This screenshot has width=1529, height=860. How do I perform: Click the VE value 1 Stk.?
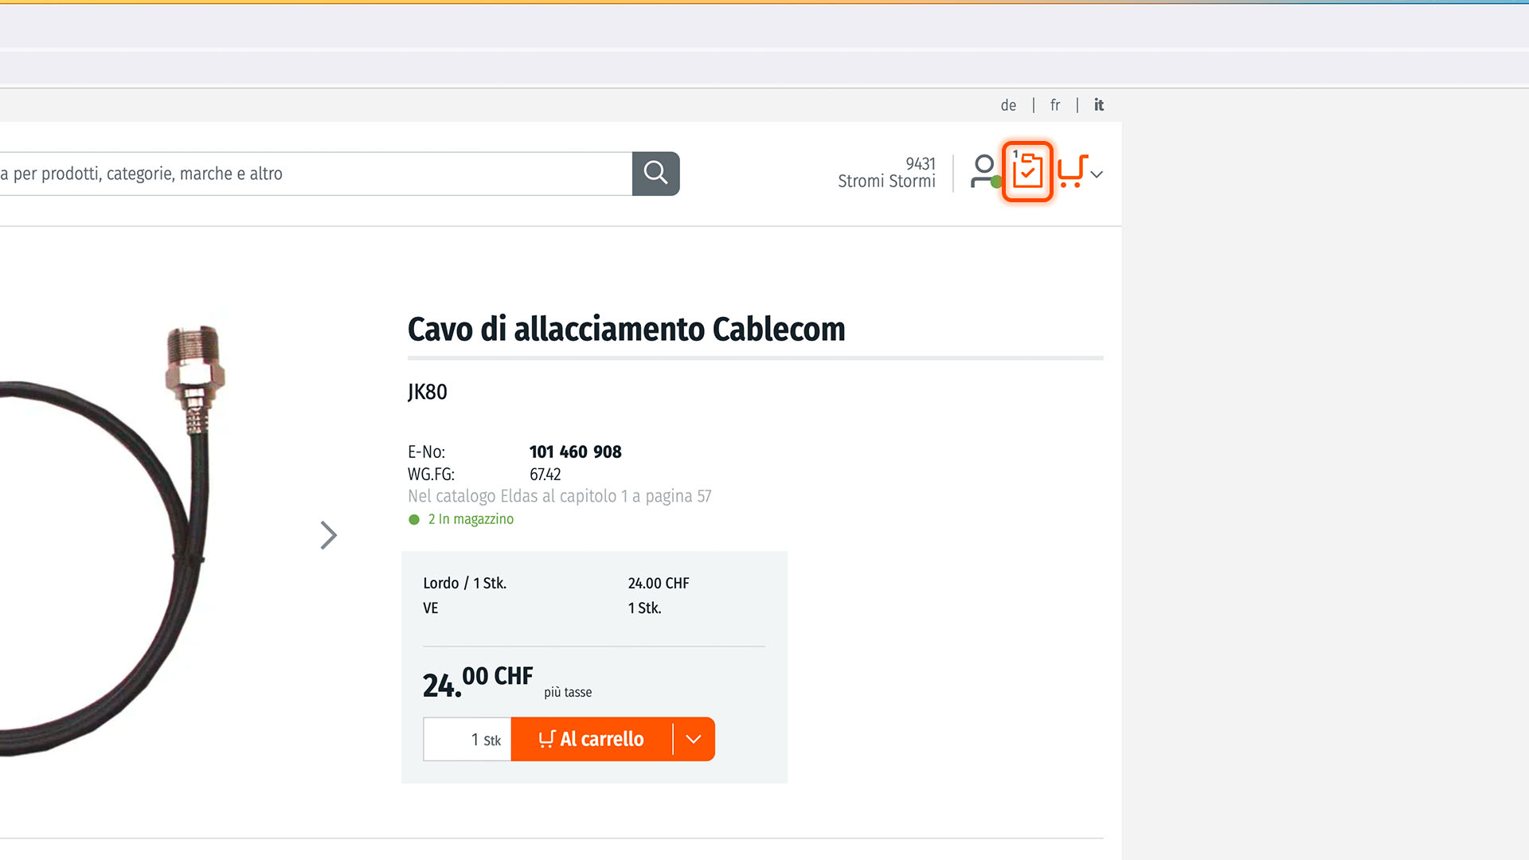644,608
